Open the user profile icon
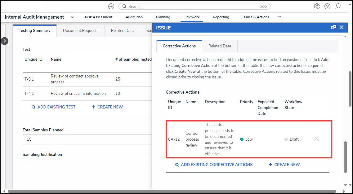 pyautogui.click(x=338, y=7)
